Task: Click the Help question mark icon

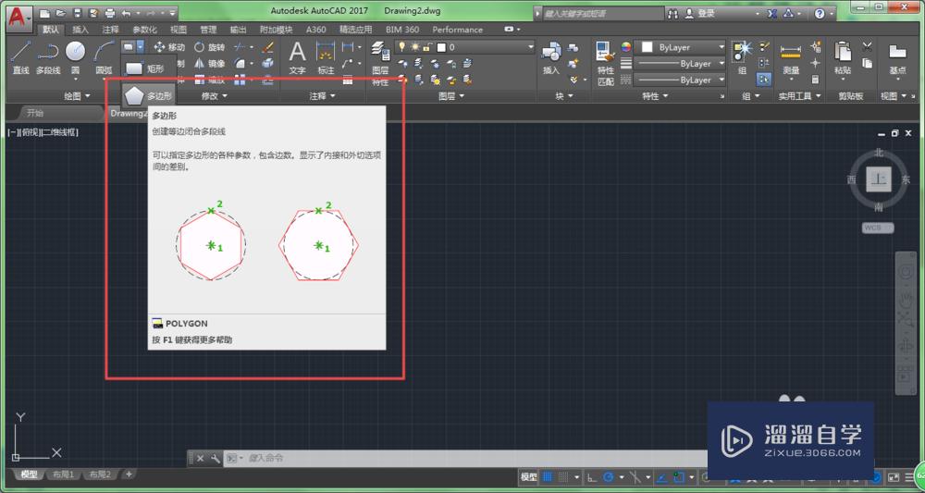Action: (x=820, y=13)
